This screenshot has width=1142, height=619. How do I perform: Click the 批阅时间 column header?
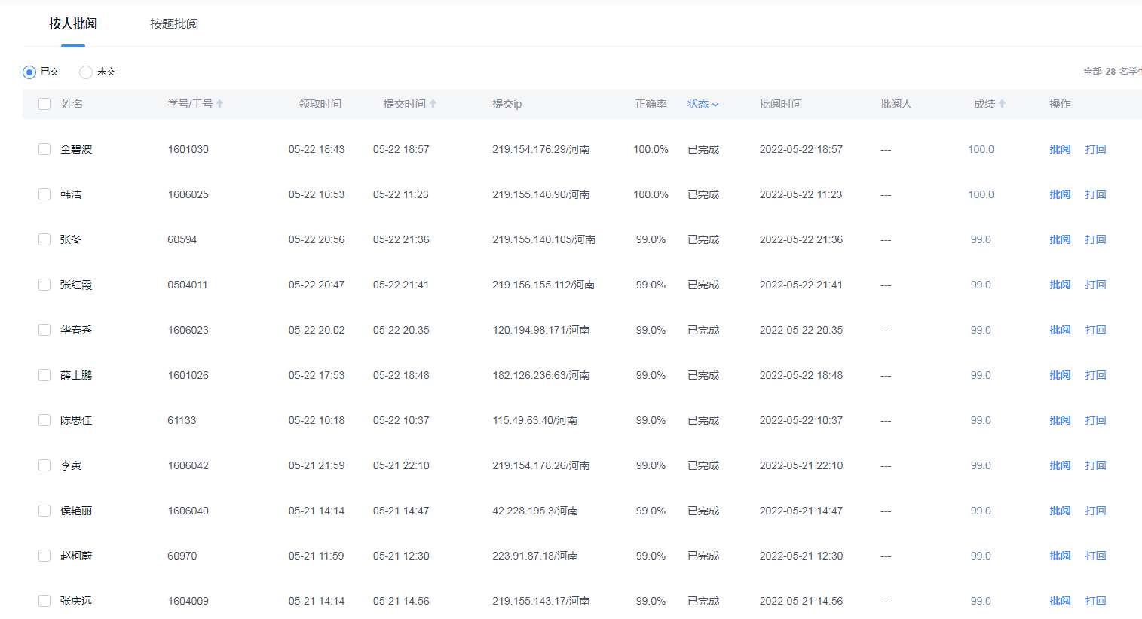point(781,104)
